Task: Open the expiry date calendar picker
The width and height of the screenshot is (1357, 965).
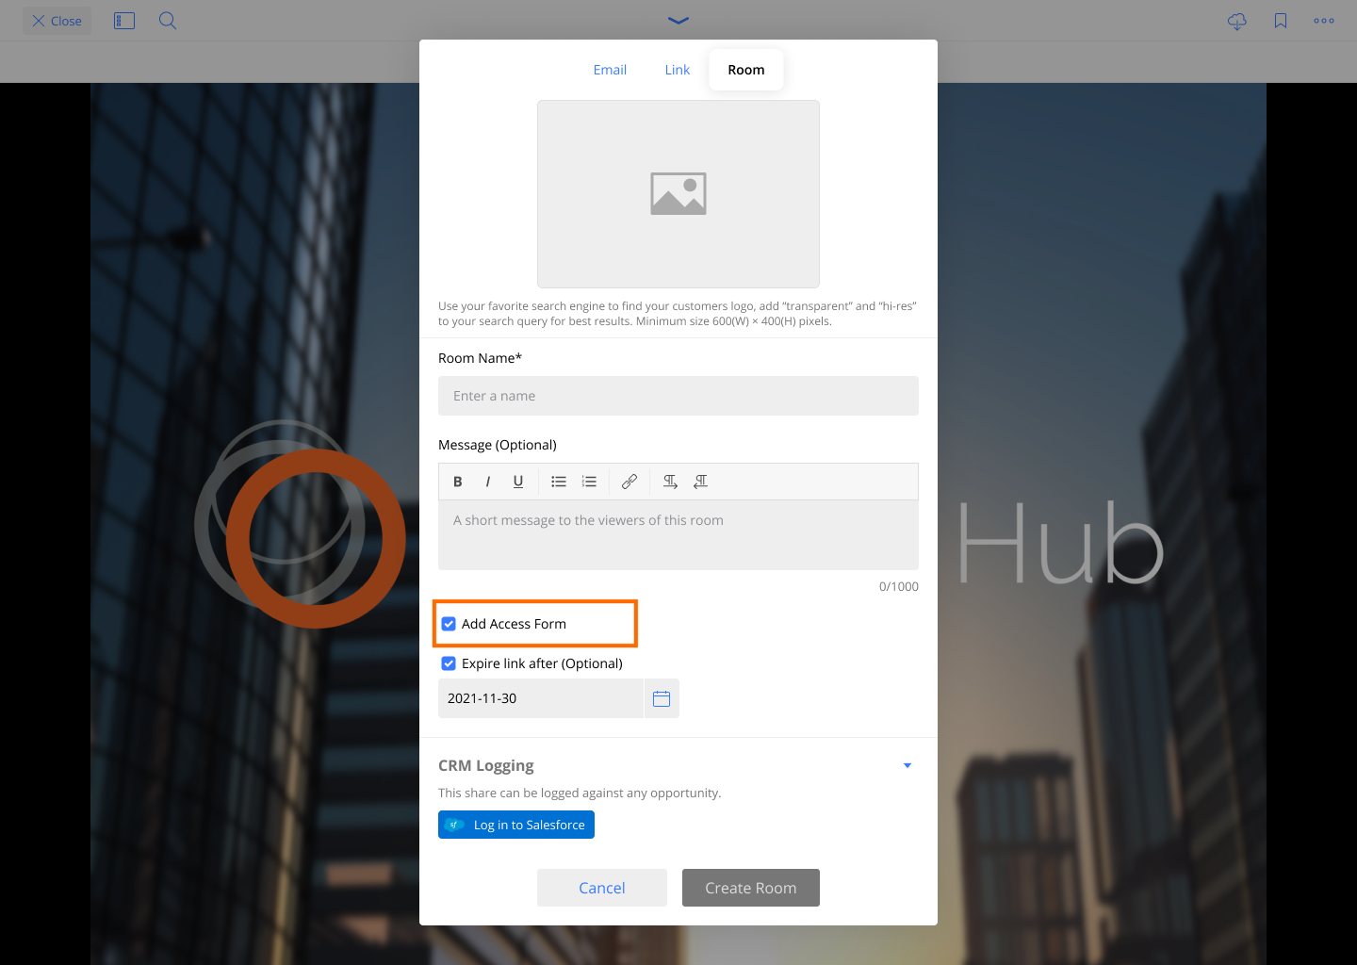Action: 662,698
